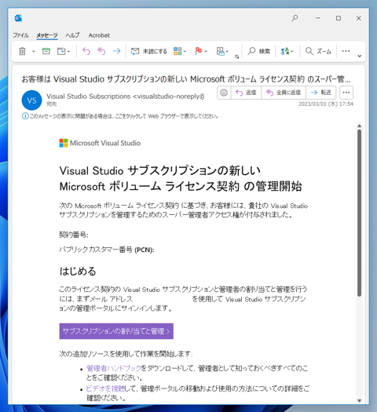Click the Archive icon in toolbar
This screenshot has width=377, height=412.
pos(46,51)
